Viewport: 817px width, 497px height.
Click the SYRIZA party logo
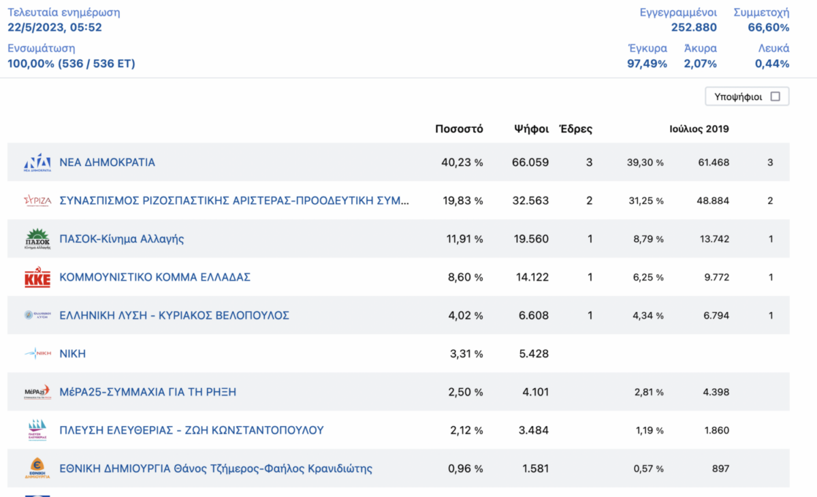click(37, 201)
